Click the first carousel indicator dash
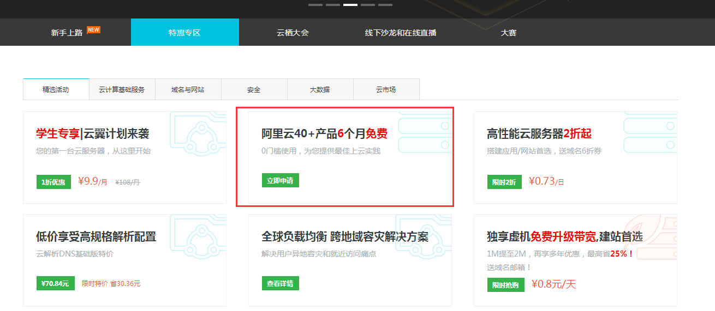 click(315, 4)
